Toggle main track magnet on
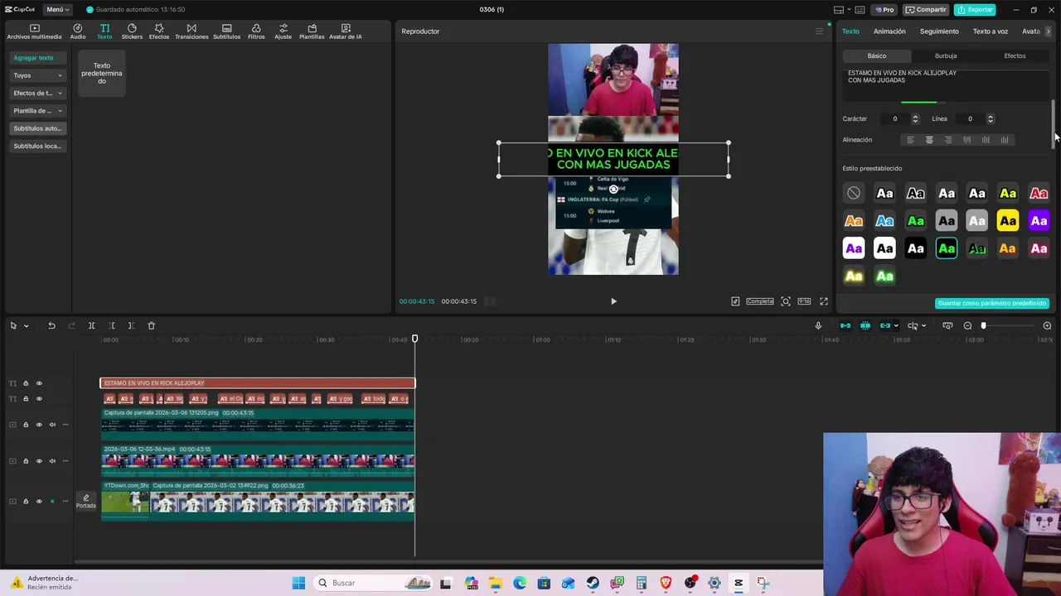This screenshot has height=596, width=1061. [845, 325]
